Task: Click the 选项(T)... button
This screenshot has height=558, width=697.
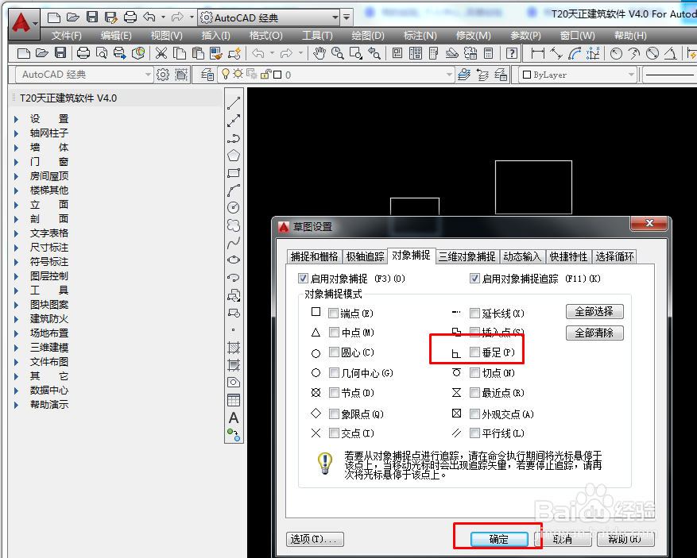Action: click(315, 539)
